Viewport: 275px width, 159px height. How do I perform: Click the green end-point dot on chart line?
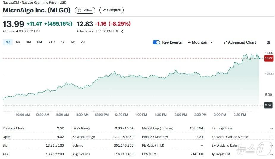[260, 58]
